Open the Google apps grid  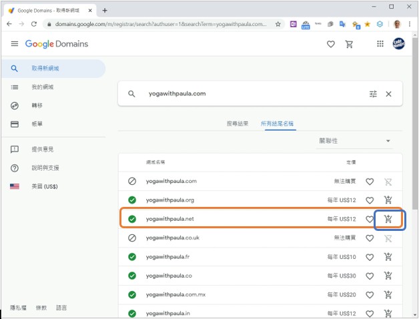pos(380,44)
